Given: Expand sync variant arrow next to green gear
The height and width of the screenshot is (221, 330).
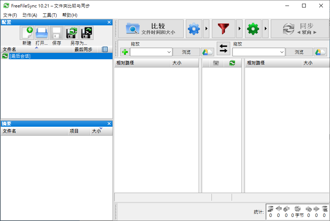Looking at the screenshot, I should pos(266,29).
